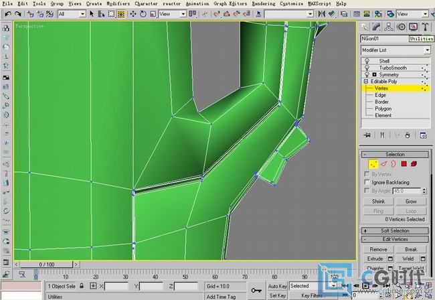
Task: Click the Remove Modifier trash icon
Action: tap(408, 135)
